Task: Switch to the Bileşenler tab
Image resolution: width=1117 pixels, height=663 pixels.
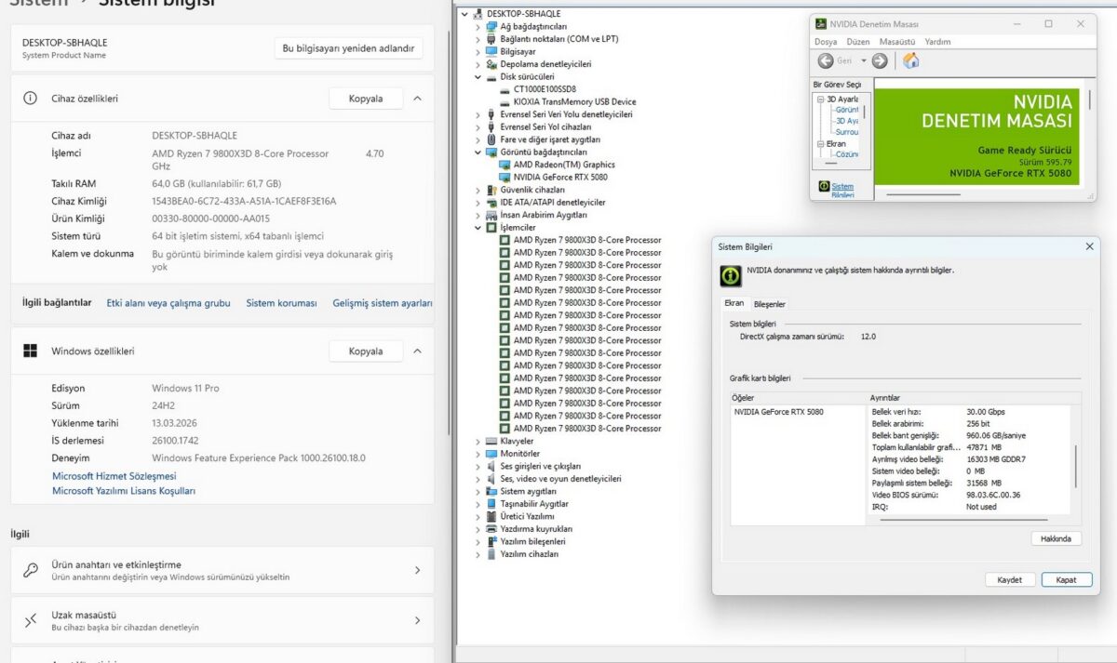Action: click(x=769, y=304)
